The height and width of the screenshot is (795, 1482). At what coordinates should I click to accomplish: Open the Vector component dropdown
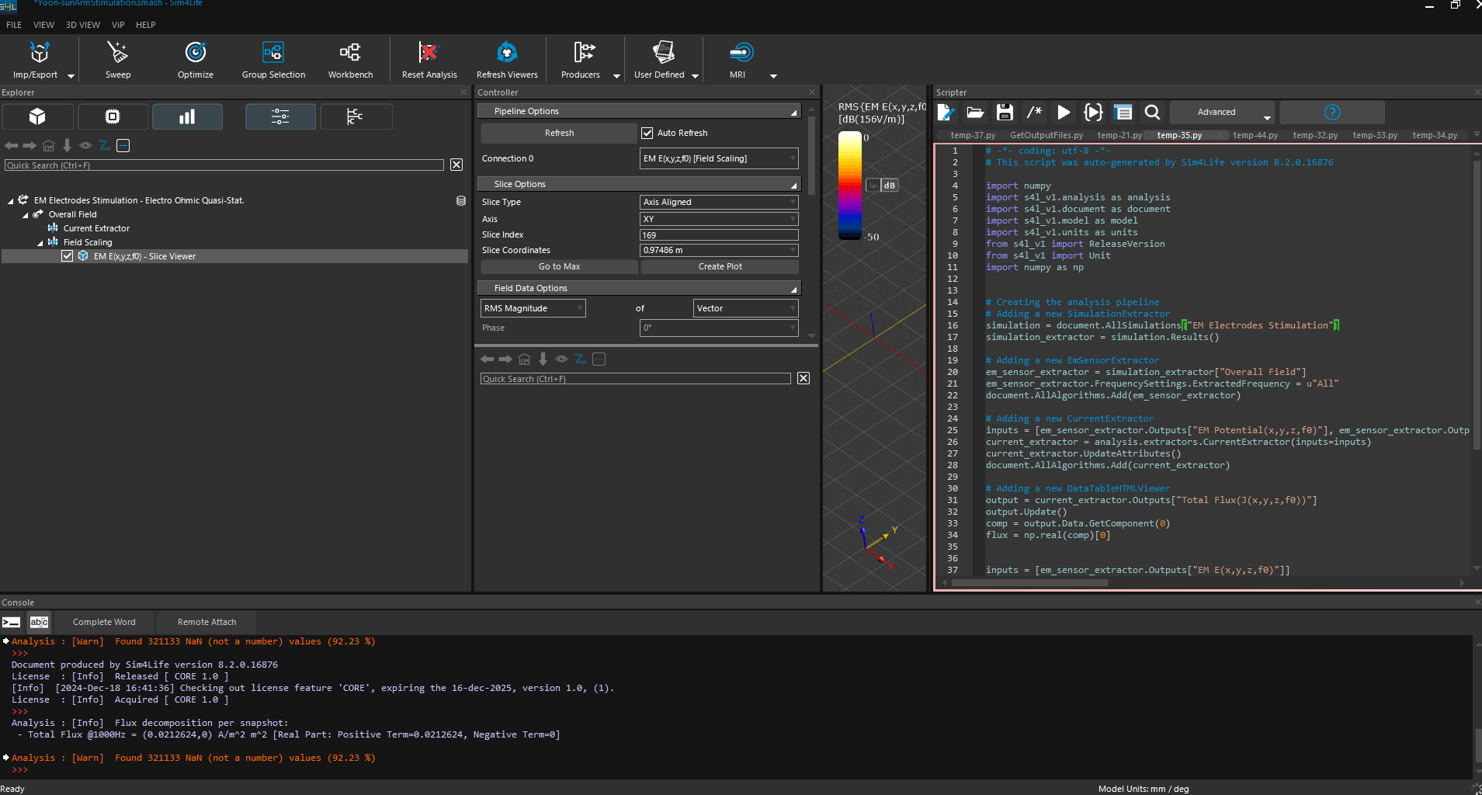tap(745, 308)
